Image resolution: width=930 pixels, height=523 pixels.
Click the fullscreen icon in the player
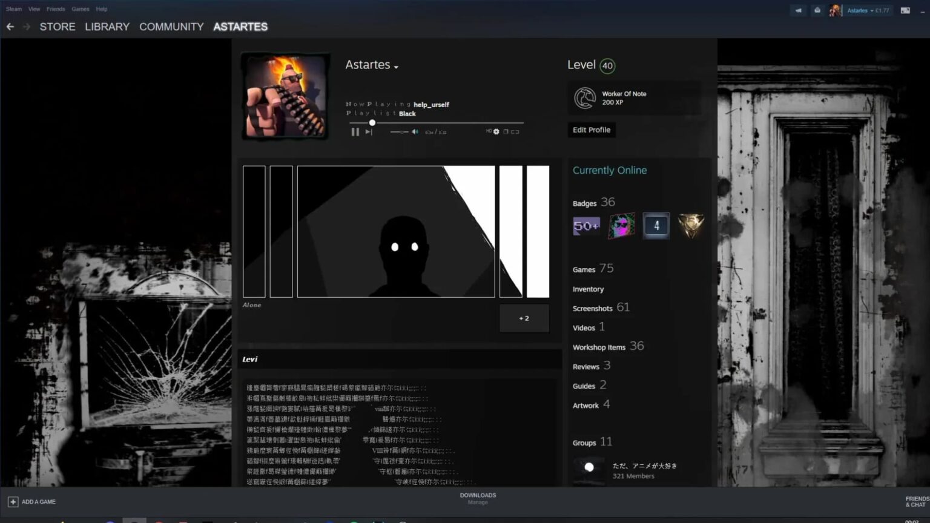(505, 131)
